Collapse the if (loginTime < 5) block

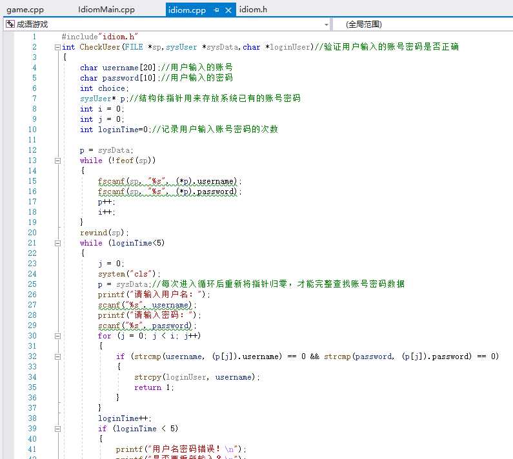tap(57, 429)
